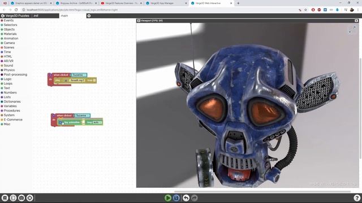Click the Viewport panel icon beside the title

point(139,21)
